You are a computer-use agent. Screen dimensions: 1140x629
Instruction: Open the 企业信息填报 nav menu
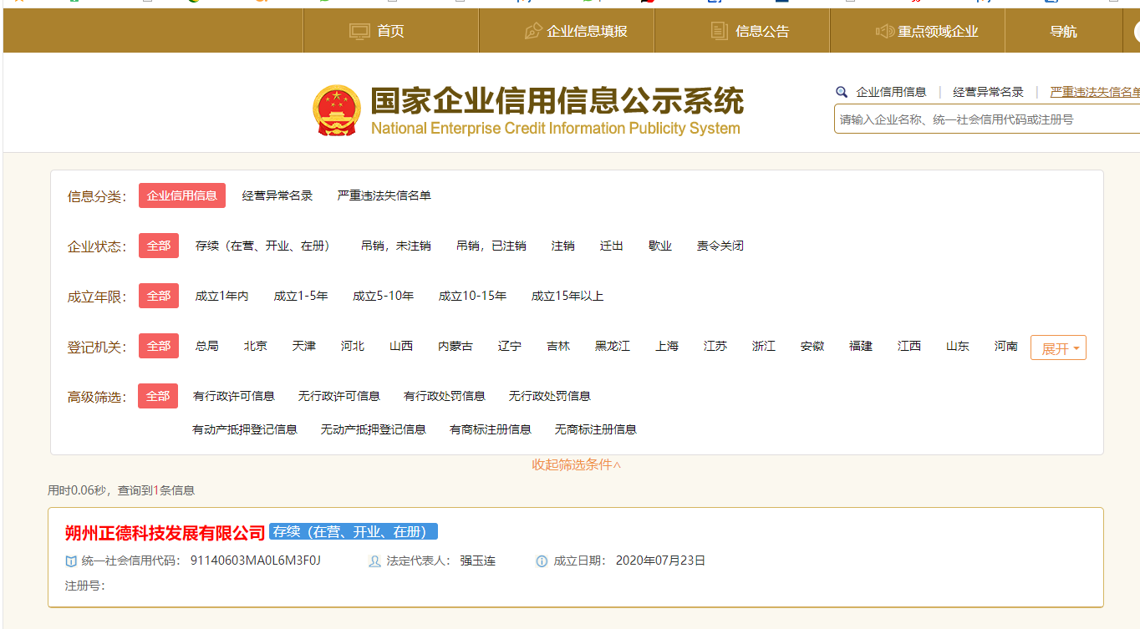pyautogui.click(x=567, y=31)
